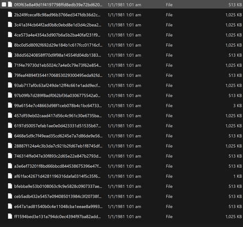Click the file icon of 6197d50057efab1a…
This screenshot has height=227, width=243.
click(10, 125)
